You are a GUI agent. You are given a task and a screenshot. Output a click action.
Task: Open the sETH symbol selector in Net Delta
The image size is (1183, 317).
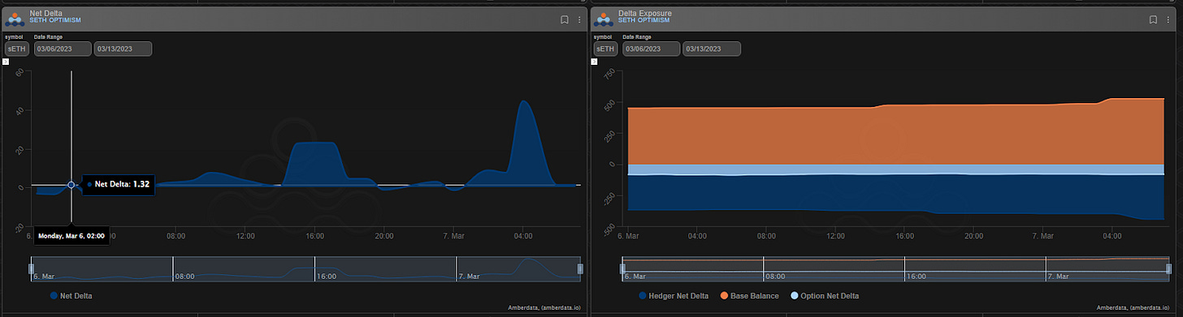(x=16, y=49)
